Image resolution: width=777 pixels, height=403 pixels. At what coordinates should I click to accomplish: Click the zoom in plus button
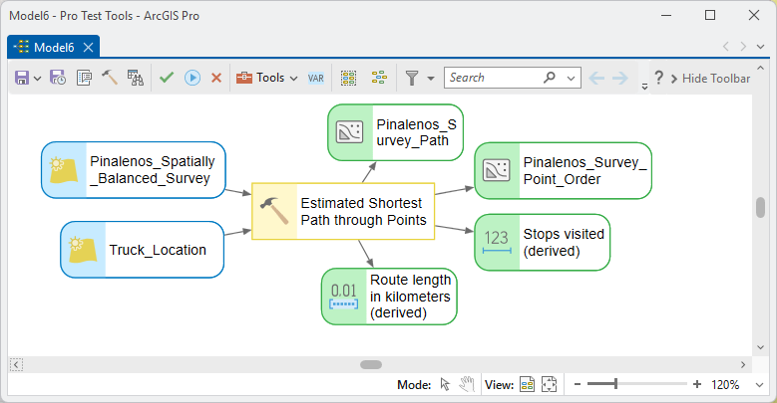point(697,384)
